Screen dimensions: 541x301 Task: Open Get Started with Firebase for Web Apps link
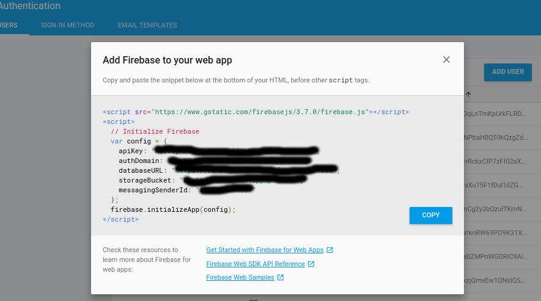[265, 250]
